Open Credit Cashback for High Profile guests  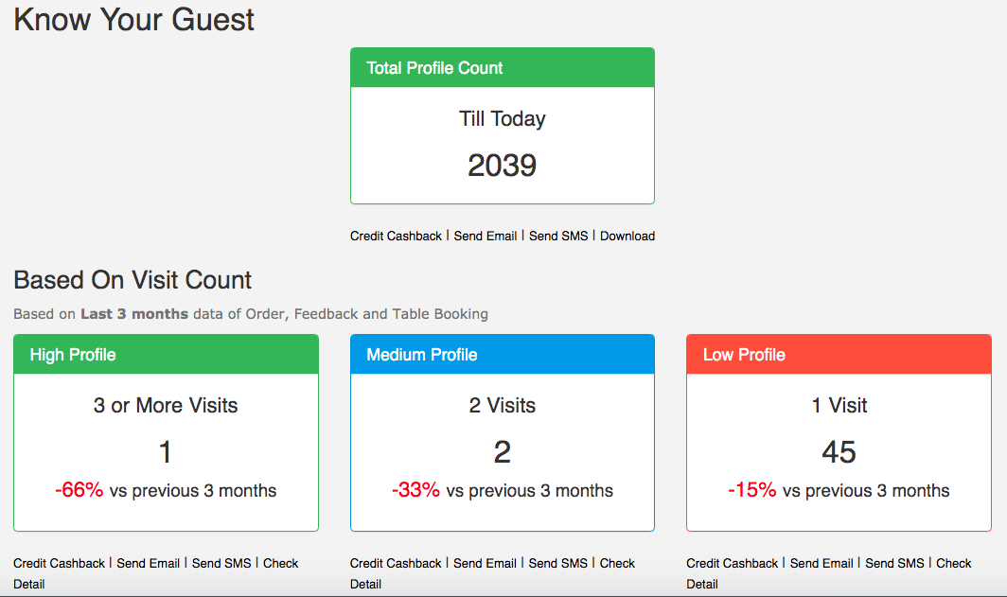click(59, 563)
